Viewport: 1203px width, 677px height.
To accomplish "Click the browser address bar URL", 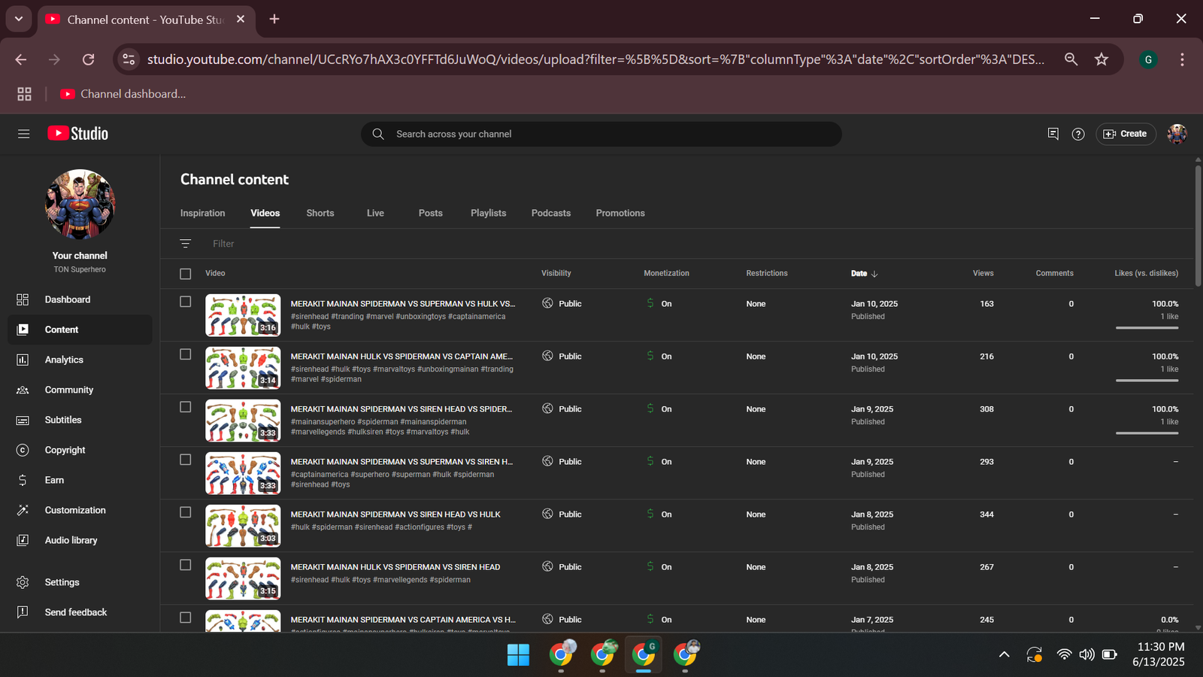I will point(595,59).
